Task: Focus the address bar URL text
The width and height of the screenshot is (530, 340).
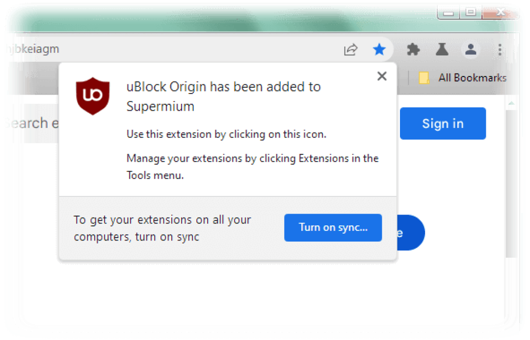Action: (33, 49)
